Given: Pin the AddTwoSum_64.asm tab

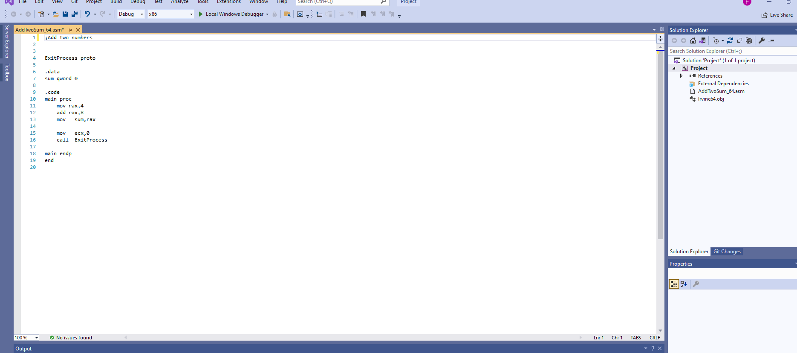Looking at the screenshot, I should coord(70,30).
